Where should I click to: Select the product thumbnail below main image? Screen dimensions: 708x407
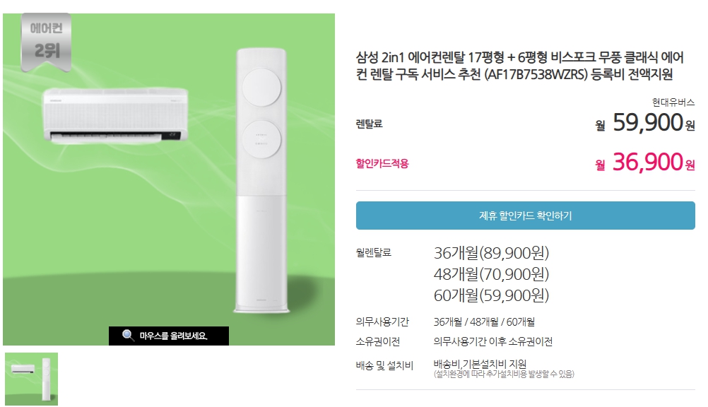[x=31, y=379]
